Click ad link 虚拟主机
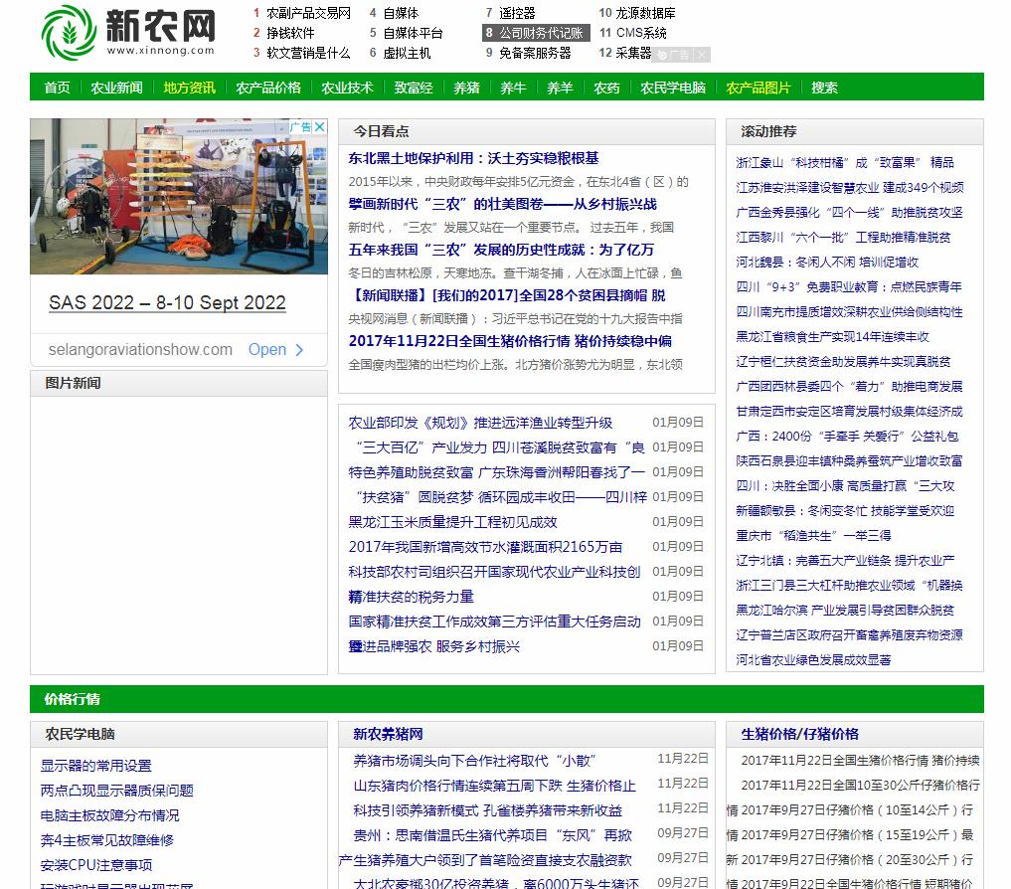 point(407,53)
